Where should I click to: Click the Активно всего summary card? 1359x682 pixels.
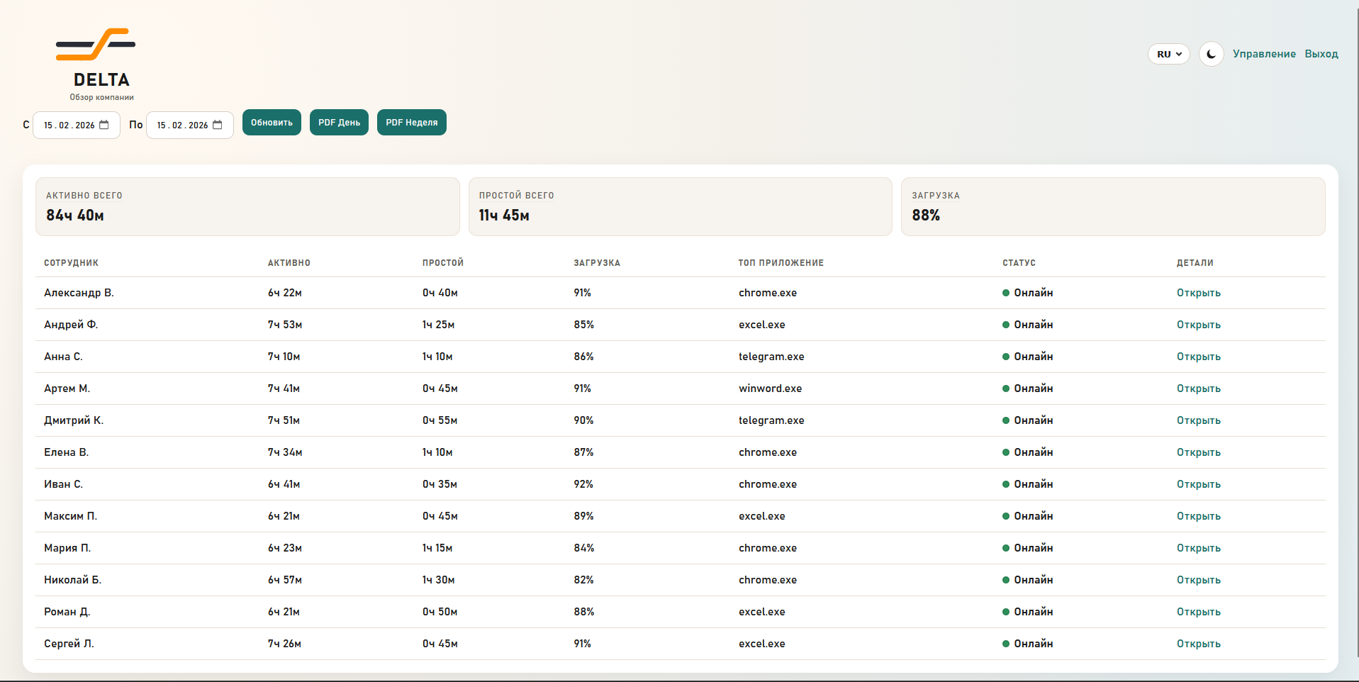247,206
